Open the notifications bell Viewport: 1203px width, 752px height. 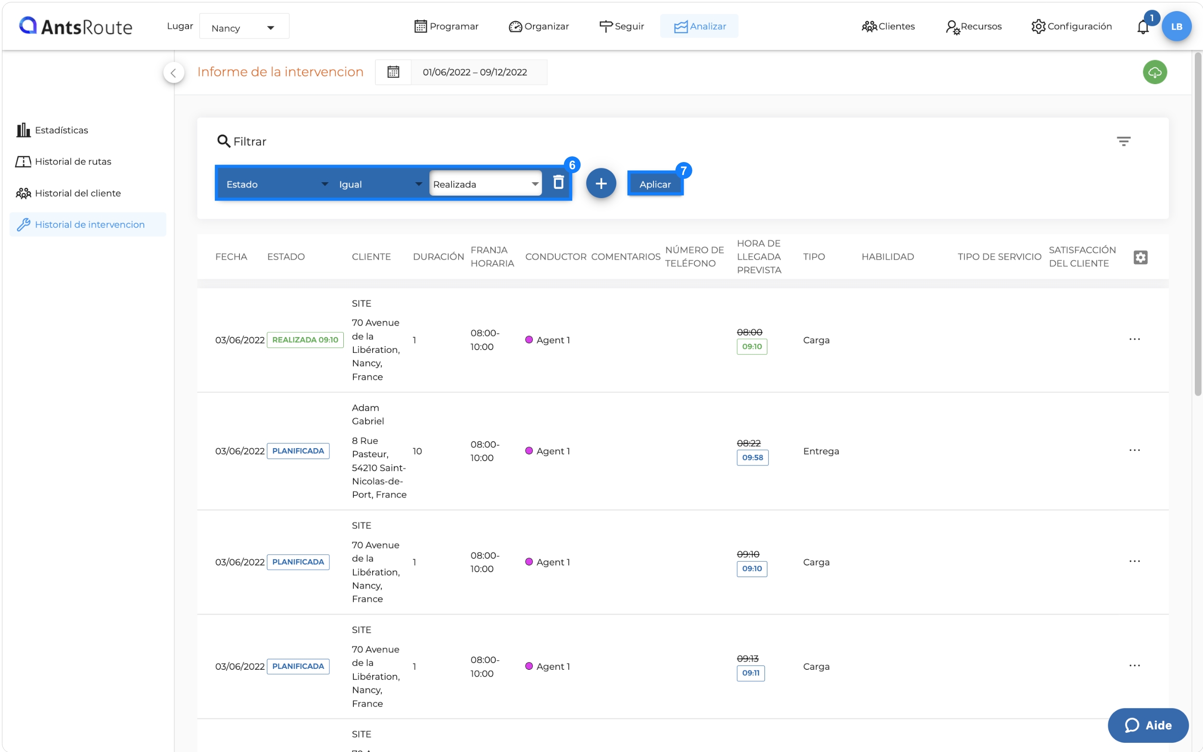pos(1143,27)
